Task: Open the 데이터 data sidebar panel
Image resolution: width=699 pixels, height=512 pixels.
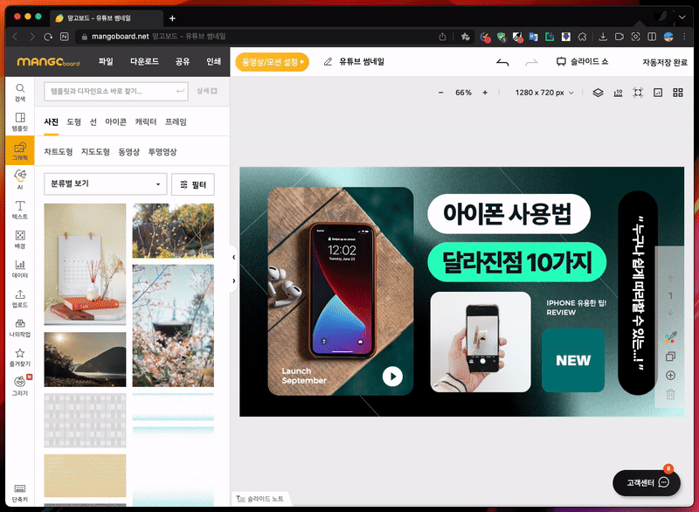Action: [x=20, y=269]
